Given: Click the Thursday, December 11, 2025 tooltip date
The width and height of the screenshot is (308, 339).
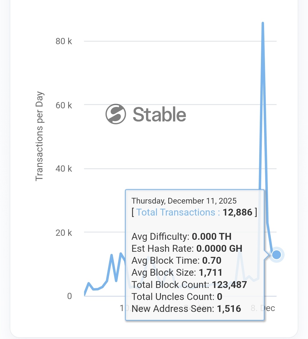Looking at the screenshot, I should pyautogui.click(x=184, y=201).
